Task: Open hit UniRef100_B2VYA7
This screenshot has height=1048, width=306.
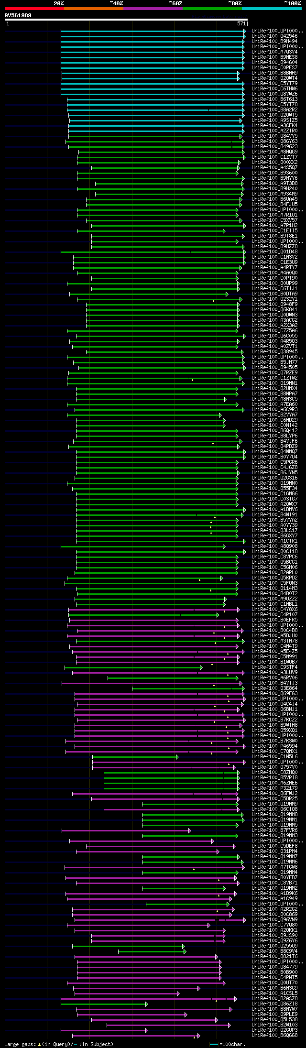Action: [274, 415]
